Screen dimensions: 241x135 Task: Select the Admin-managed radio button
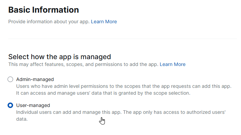pos(10,79)
